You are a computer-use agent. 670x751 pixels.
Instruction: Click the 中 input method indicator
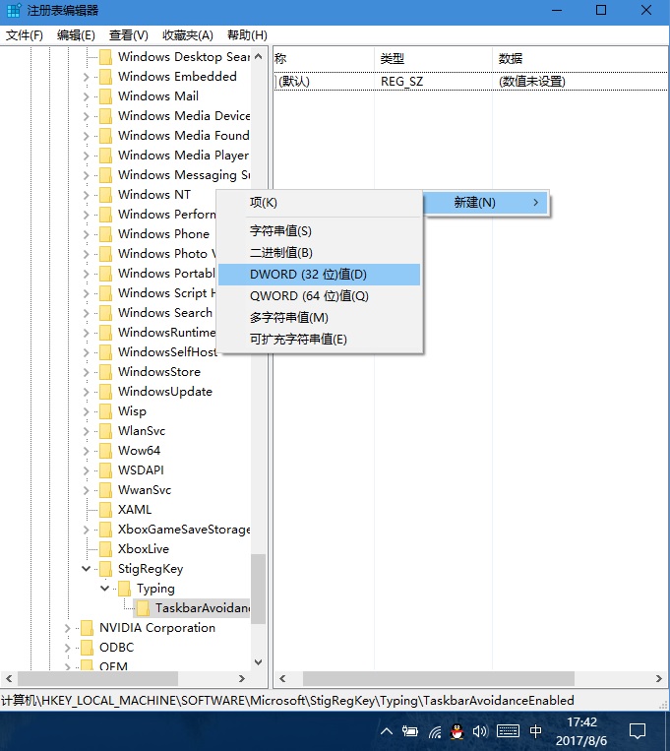(x=535, y=731)
